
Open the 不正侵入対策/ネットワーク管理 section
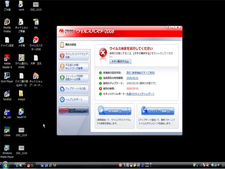tap(73, 67)
